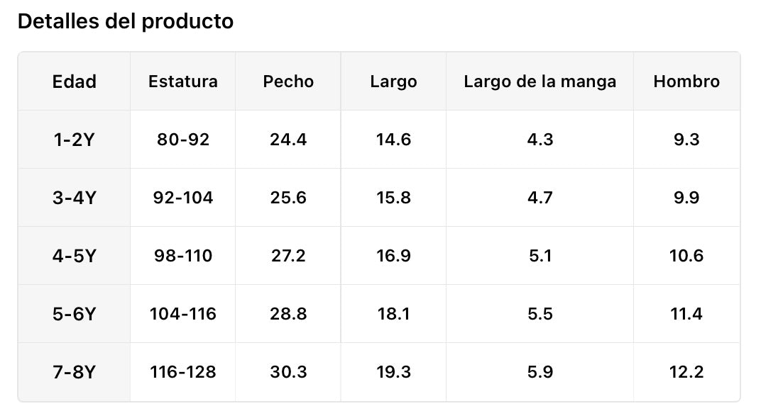
Task: Select the "Largo de la manga" header
Action: coord(540,81)
